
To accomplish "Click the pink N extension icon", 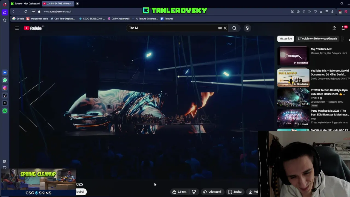I will 346,11.
